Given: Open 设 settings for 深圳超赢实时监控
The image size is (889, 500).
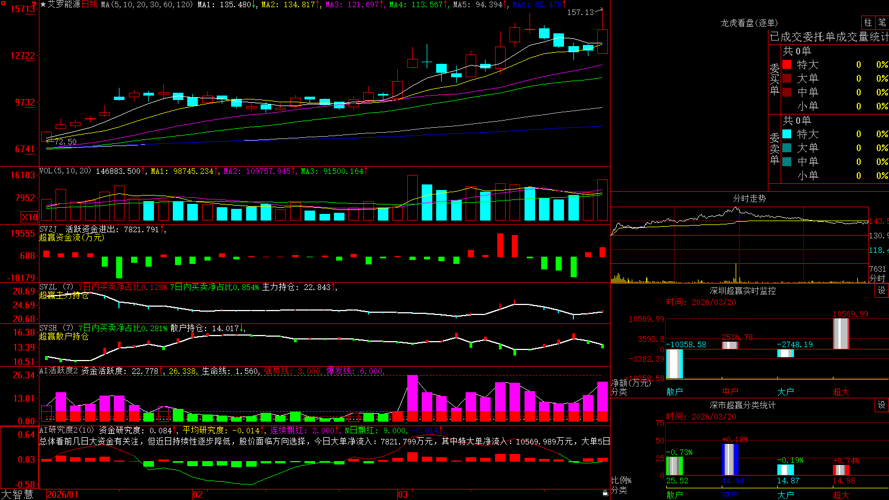Looking at the screenshot, I should point(882,291).
